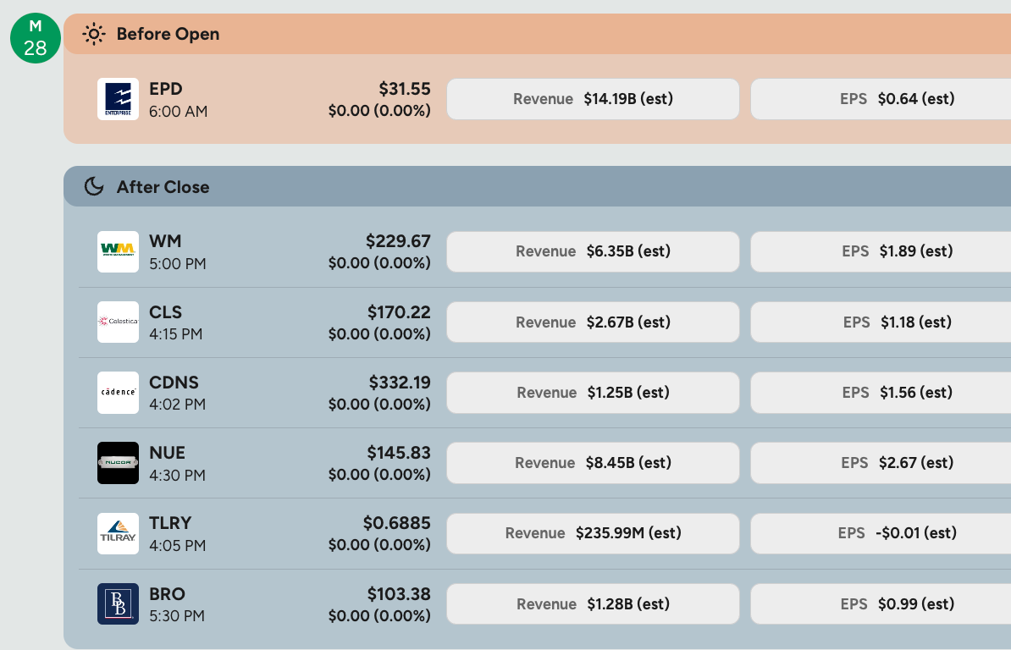Click the TLRY price $0.6885
Screen dimensions: 1011x650
pos(396,522)
